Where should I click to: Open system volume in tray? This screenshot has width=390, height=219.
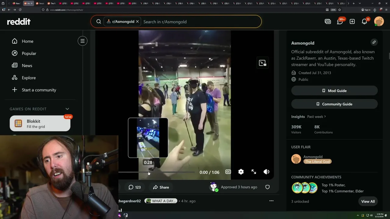[371, 215]
